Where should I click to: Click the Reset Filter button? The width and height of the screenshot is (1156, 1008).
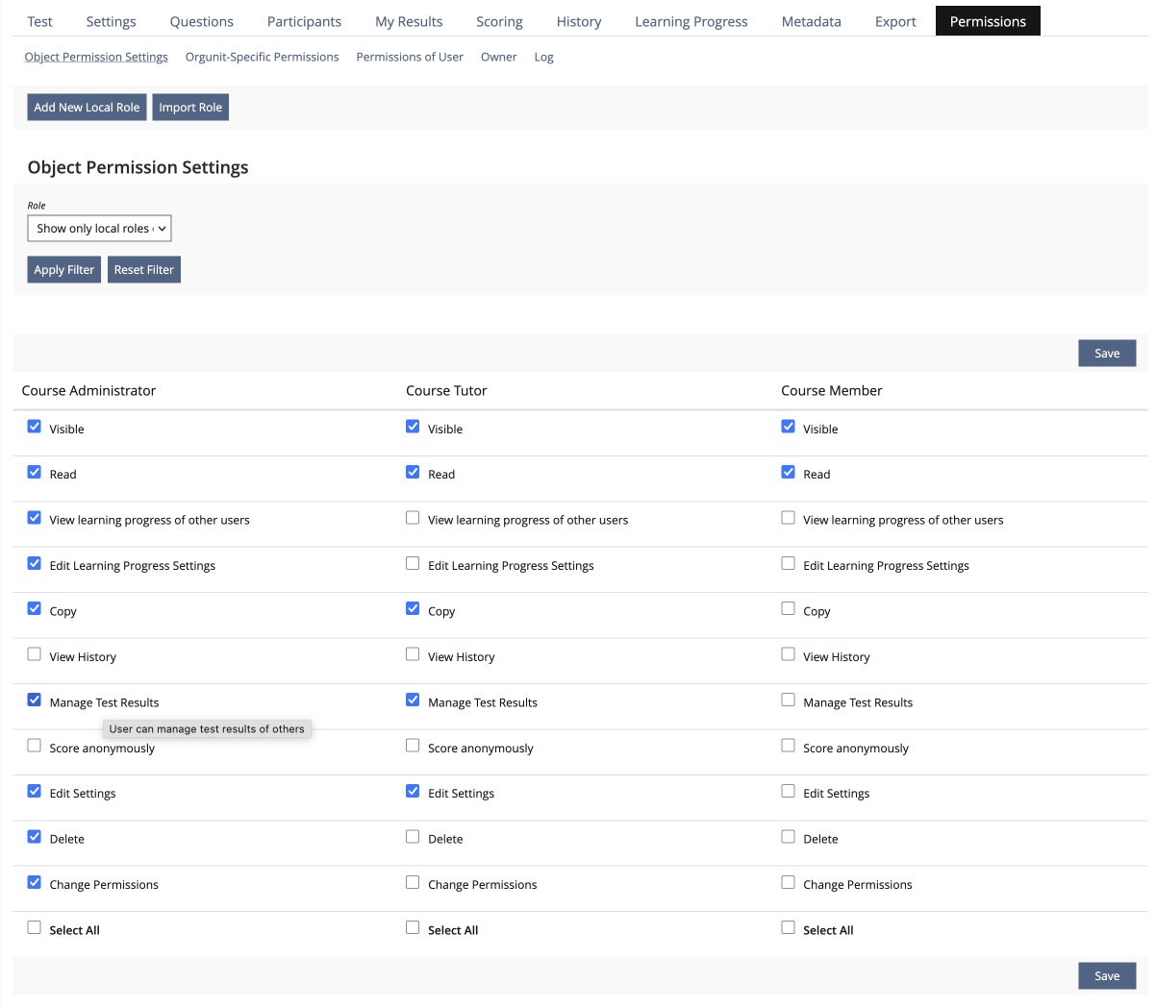pos(143,269)
